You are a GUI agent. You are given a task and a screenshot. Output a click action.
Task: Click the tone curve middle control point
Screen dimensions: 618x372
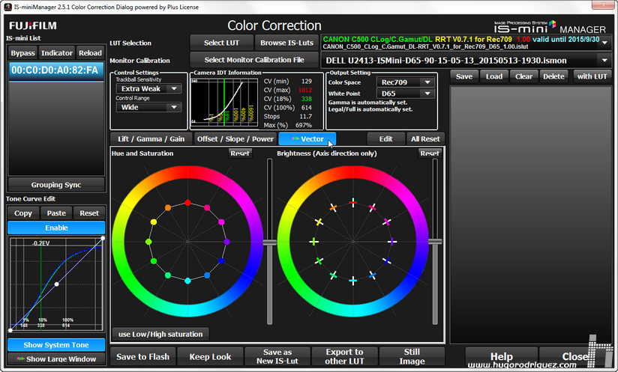tap(57, 284)
